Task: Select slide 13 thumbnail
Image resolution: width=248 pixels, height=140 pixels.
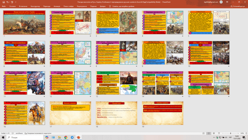Action: pyautogui.click(x=116, y=83)
